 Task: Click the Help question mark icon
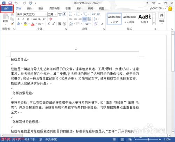(x=147, y=3)
